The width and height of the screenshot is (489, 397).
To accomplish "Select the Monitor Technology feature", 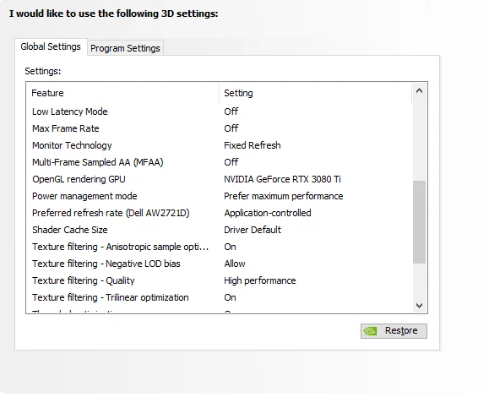I will 72,145.
